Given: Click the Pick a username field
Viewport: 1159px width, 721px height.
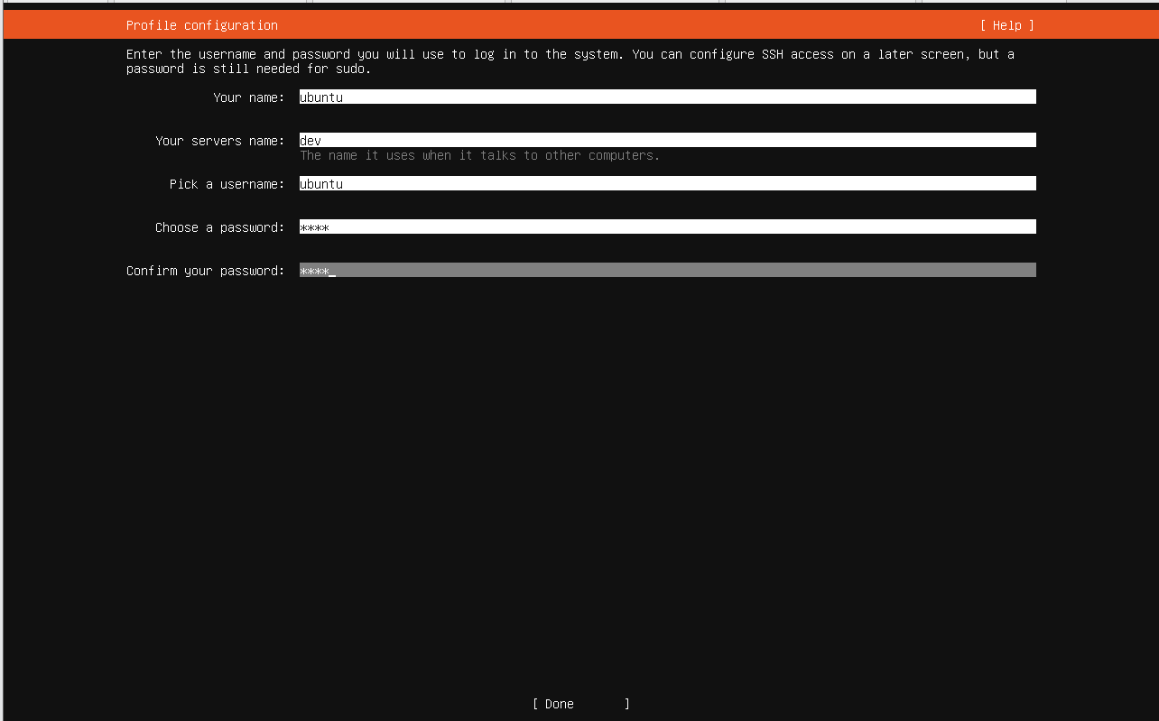Looking at the screenshot, I should (x=668, y=183).
